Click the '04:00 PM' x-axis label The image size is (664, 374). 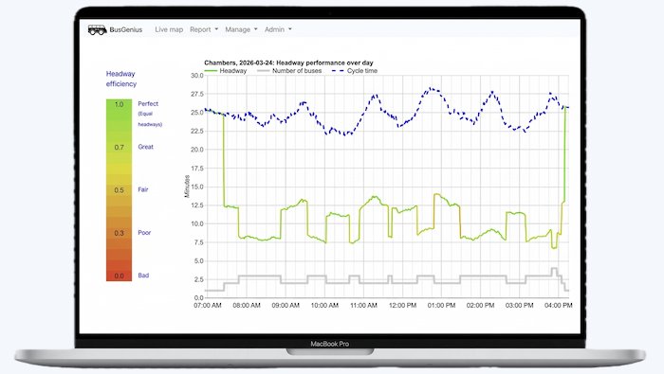(558, 306)
